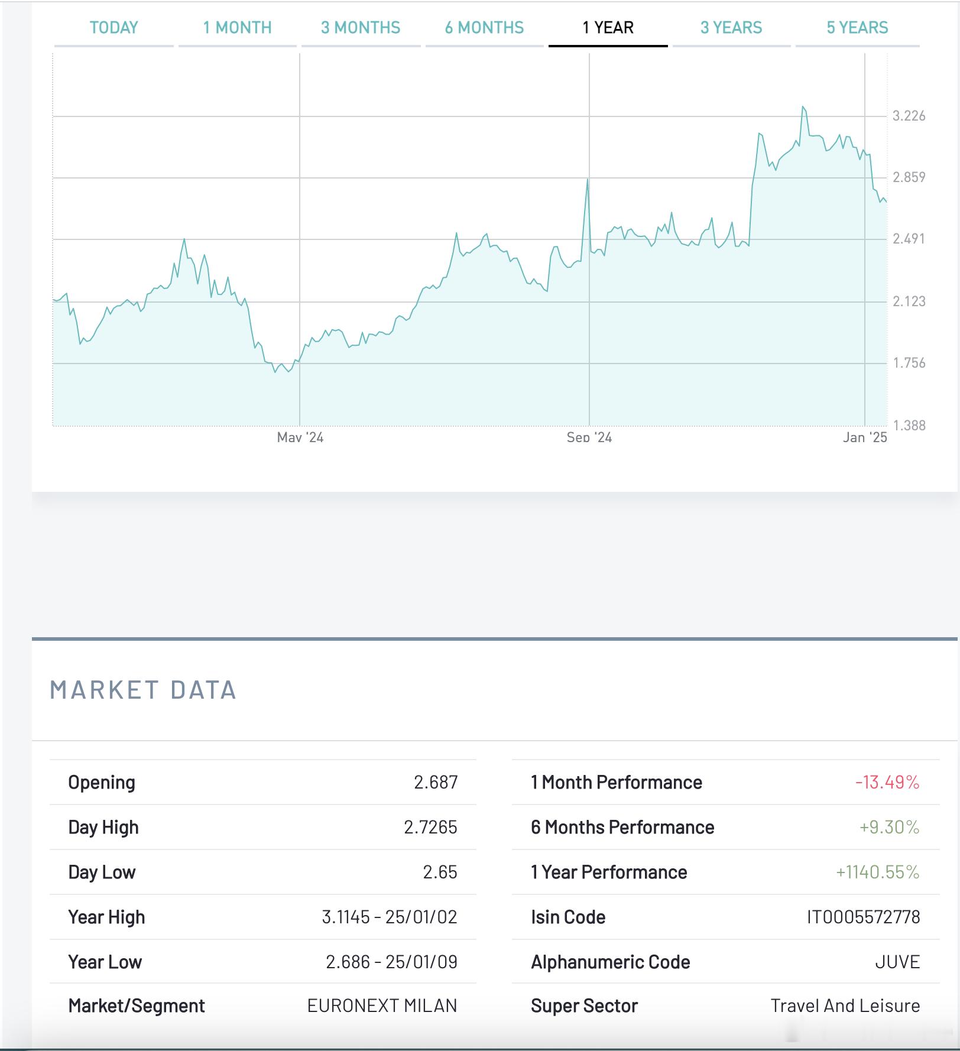Screen dimensions: 960x1051
Task: Click the 2.491 price axis label
Action: 909,239
